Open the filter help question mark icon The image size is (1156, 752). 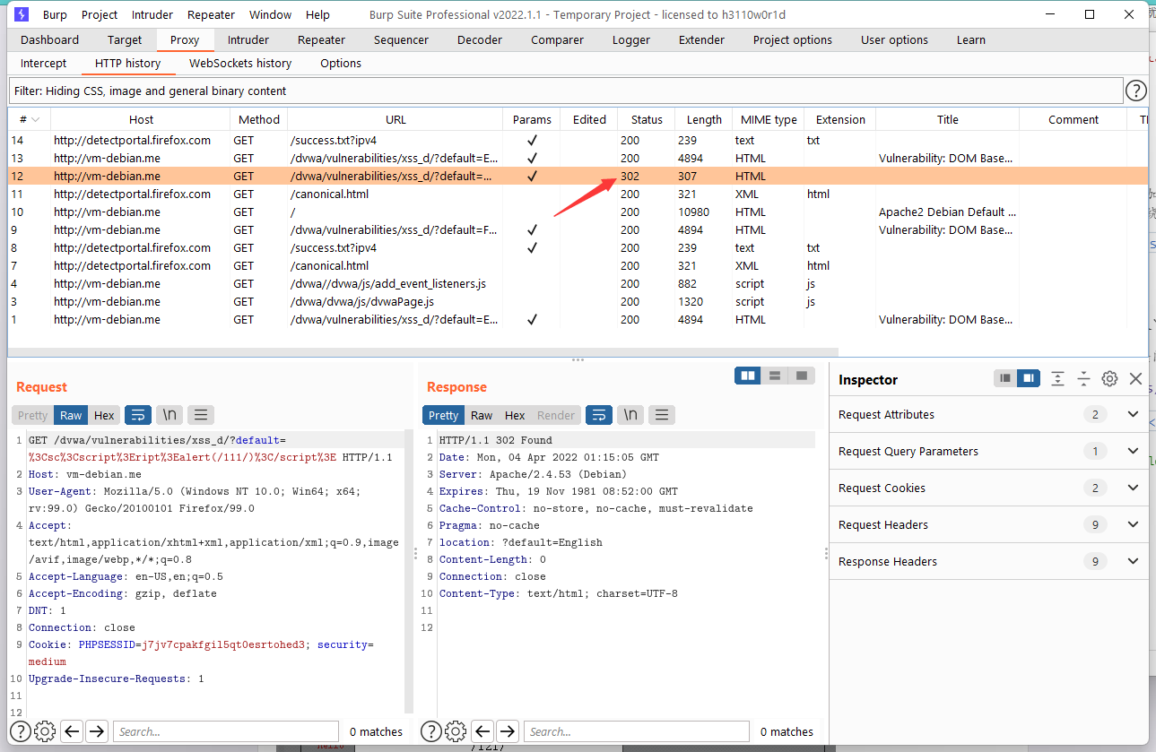[1136, 91]
